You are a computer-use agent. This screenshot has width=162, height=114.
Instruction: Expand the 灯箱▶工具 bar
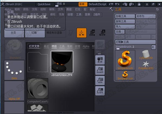pos(135,42)
